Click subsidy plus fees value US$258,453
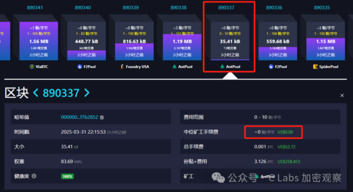The image size is (353, 192). [x=289, y=162]
